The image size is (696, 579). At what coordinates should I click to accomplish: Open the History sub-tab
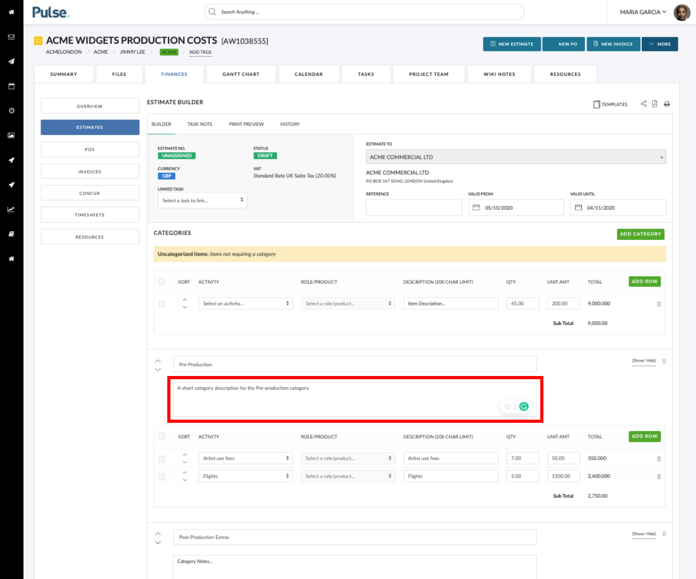pos(290,124)
